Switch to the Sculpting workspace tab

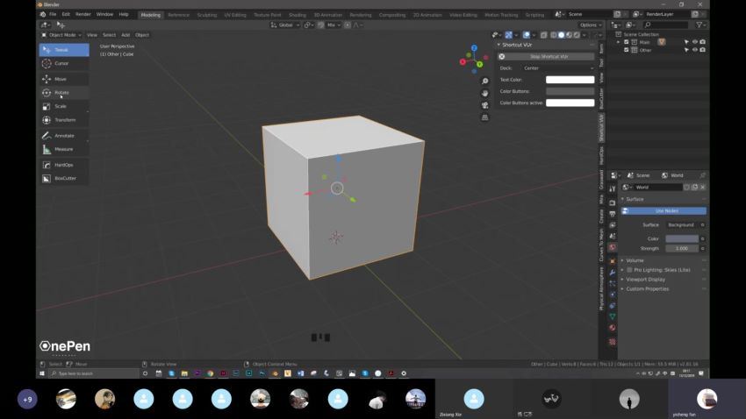(x=206, y=15)
